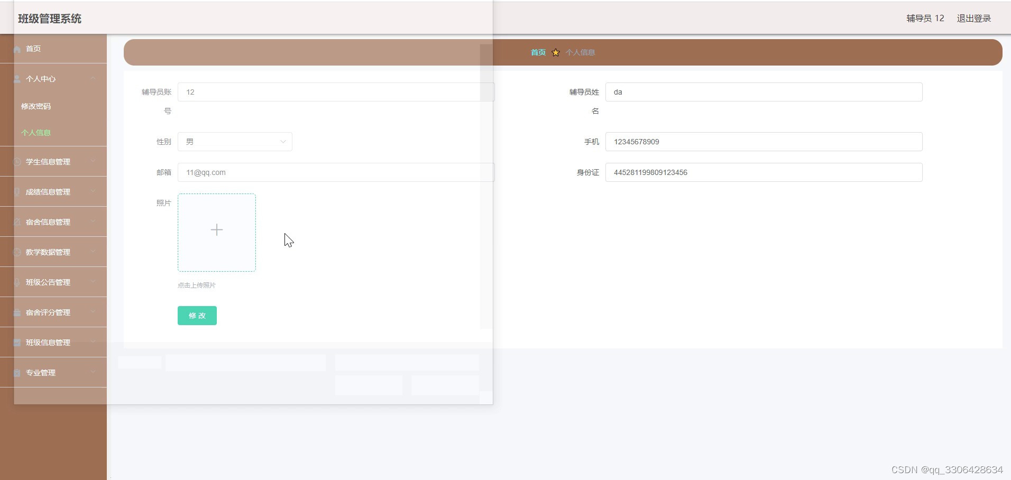The image size is (1011, 480).
Task: Expand 教学数据管理 submenu chevron
Action: (93, 252)
